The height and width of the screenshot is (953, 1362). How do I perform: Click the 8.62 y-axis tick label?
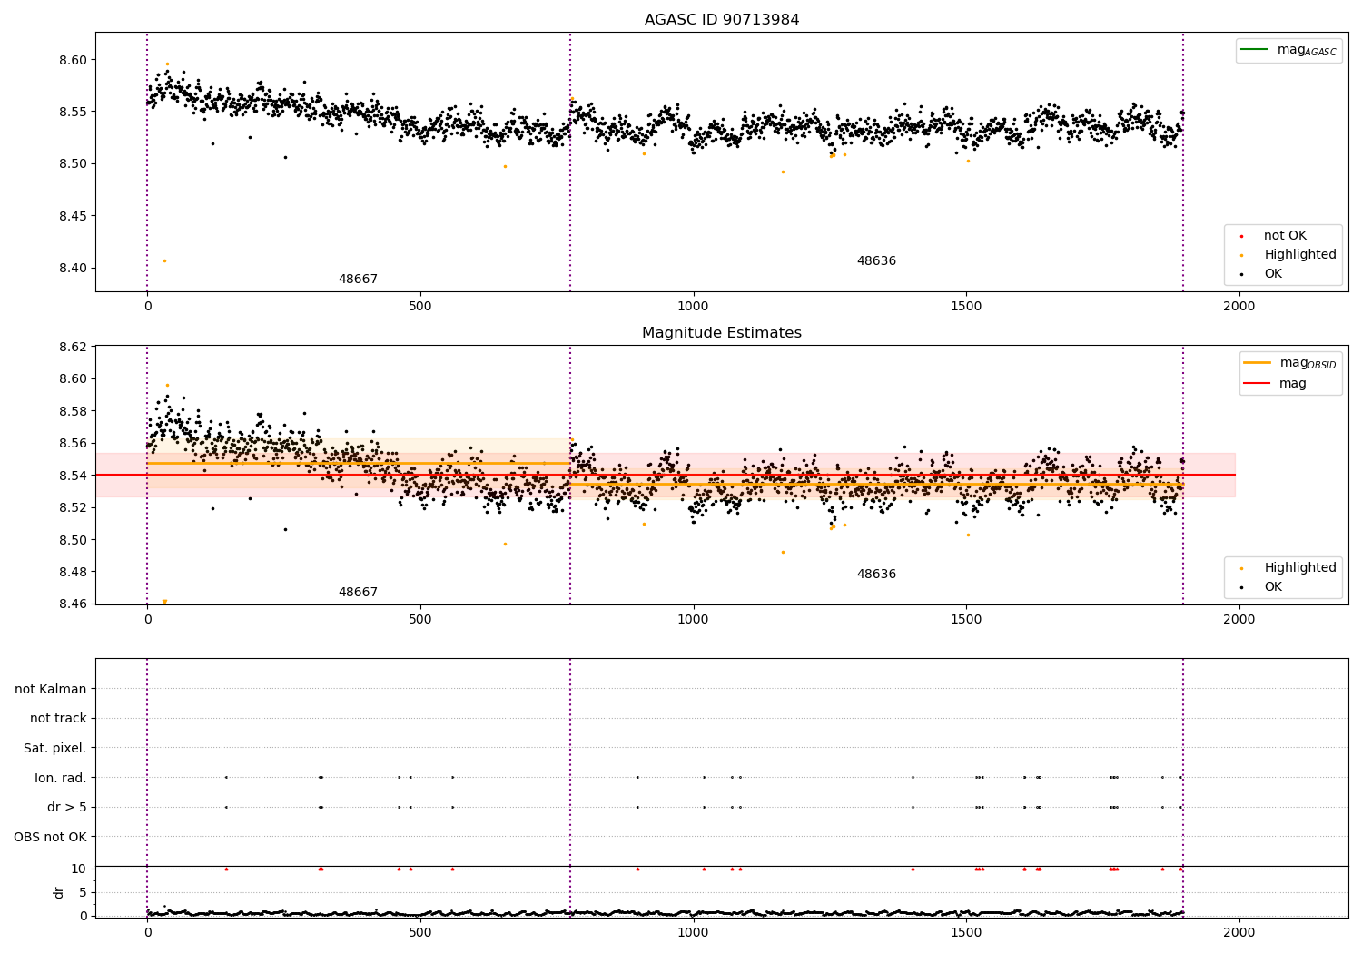72,347
